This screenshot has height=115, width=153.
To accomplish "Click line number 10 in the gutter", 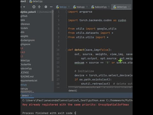I will click(x=58, y=50).
